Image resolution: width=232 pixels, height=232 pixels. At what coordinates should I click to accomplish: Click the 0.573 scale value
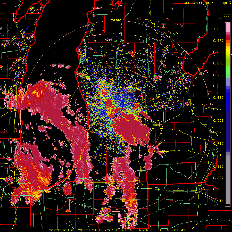click(x=218, y=121)
